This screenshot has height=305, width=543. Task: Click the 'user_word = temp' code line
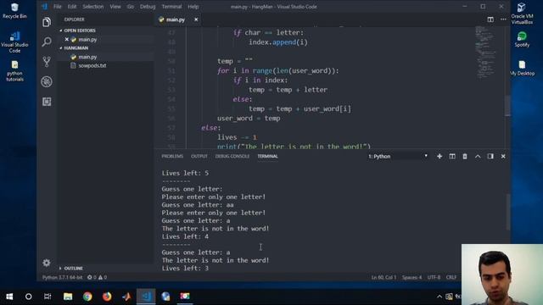(249, 119)
